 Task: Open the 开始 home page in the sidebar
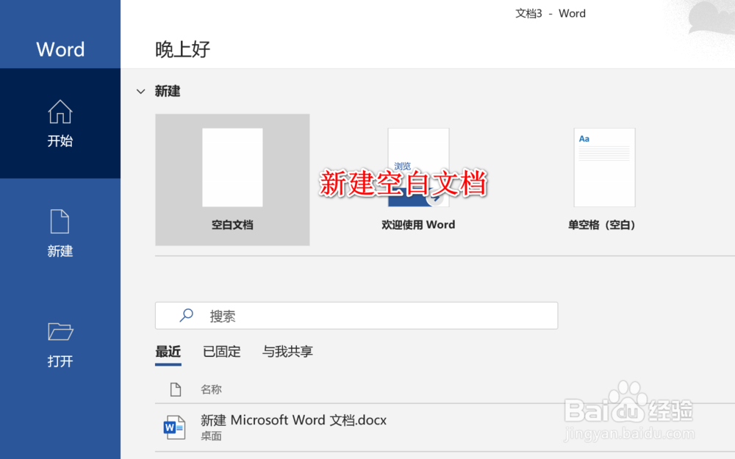tap(60, 123)
